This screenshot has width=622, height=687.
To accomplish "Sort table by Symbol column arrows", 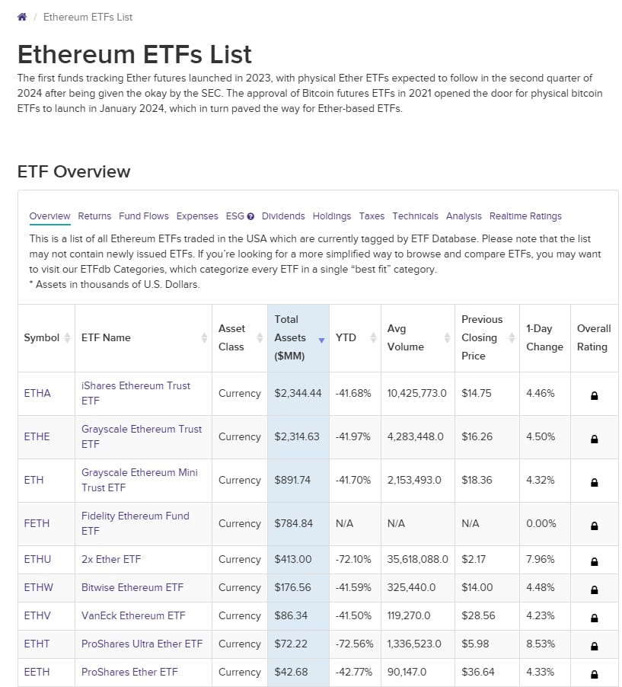I will tap(67, 338).
